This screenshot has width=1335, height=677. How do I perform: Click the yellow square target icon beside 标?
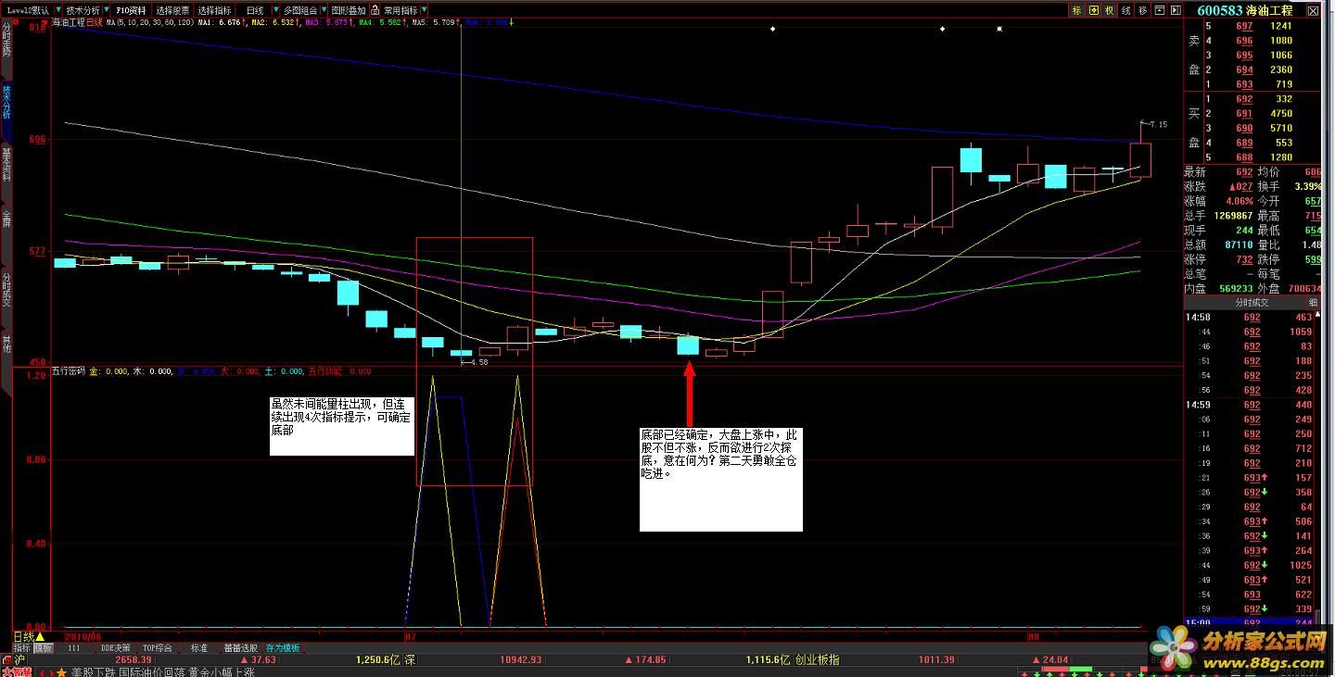click(x=1094, y=10)
